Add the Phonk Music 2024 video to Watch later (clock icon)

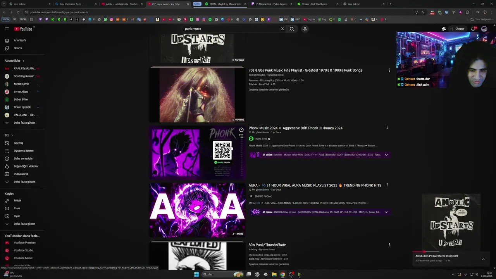click(x=241, y=130)
